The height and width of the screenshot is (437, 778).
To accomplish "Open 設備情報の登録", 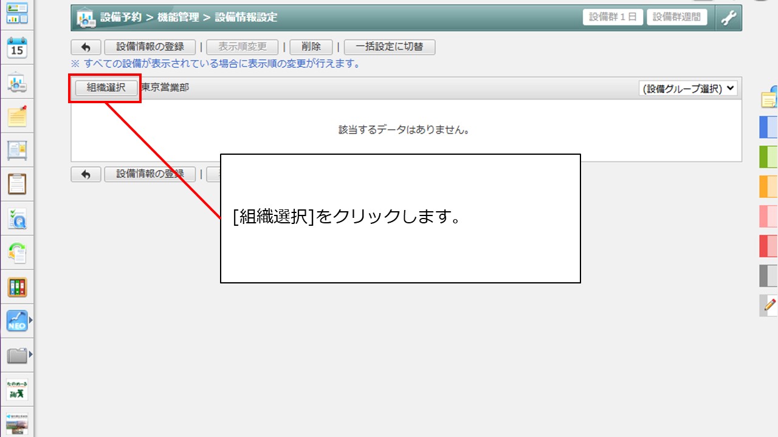I will (x=150, y=47).
